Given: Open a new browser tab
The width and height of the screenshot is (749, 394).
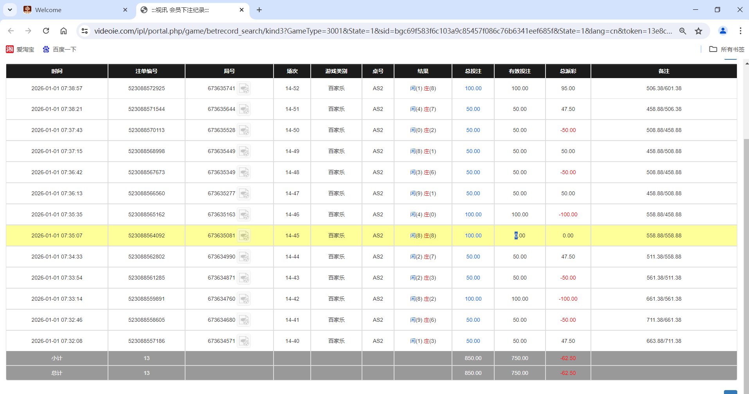Looking at the screenshot, I should pyautogui.click(x=259, y=10).
